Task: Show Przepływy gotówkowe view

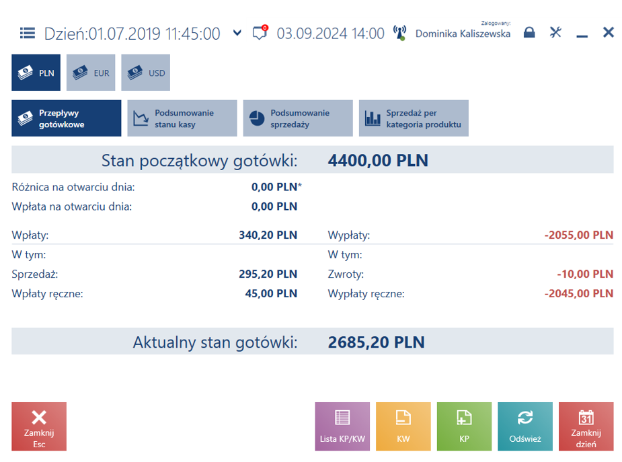Action: tap(67, 118)
